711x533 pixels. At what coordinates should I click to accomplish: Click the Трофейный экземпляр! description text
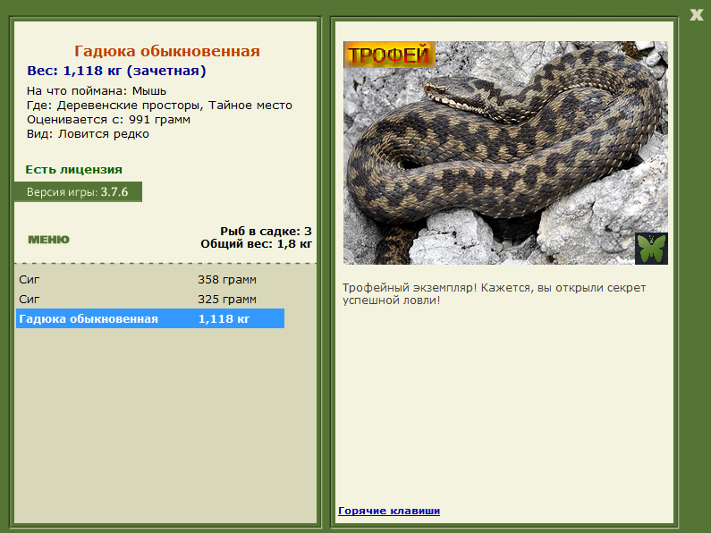[x=494, y=293]
